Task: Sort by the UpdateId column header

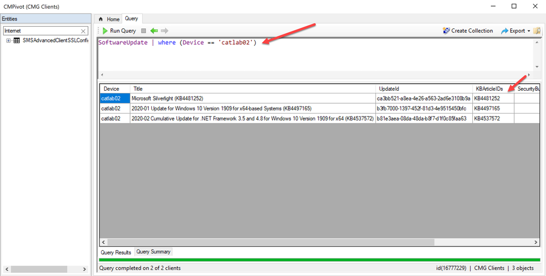Action: coord(424,89)
